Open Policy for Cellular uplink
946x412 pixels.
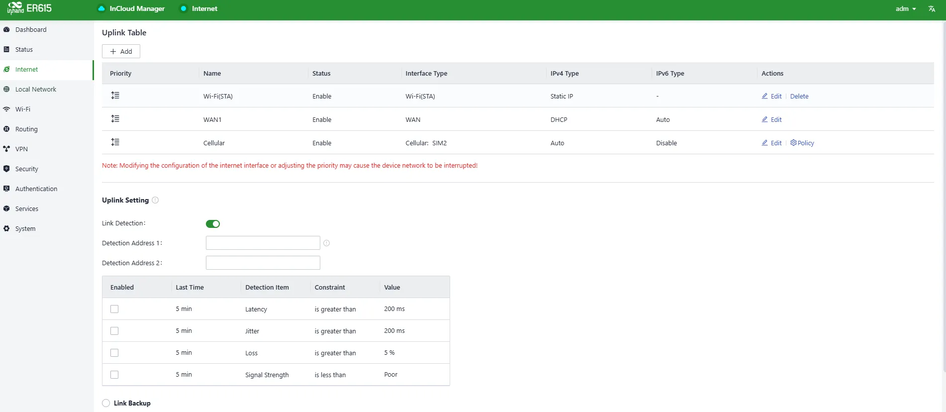click(802, 143)
